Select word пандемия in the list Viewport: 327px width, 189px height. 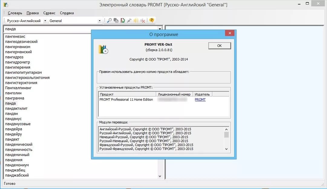[14, 160]
